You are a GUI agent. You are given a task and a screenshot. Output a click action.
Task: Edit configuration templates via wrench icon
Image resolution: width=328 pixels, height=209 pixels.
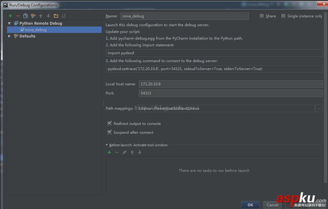pyautogui.click(x=33, y=16)
